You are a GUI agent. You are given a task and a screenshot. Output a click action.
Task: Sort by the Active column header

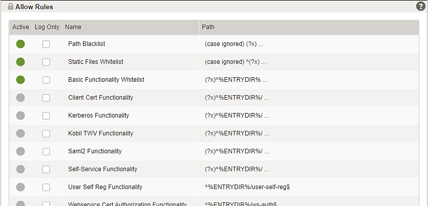21,27
